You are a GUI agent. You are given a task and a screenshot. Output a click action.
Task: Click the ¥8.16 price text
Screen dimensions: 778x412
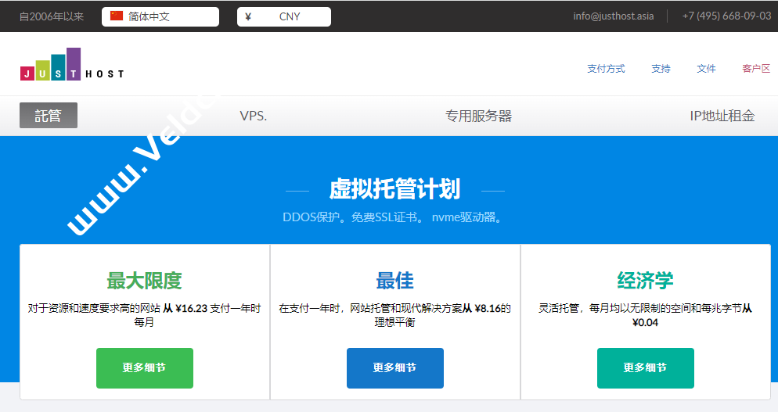coord(488,308)
